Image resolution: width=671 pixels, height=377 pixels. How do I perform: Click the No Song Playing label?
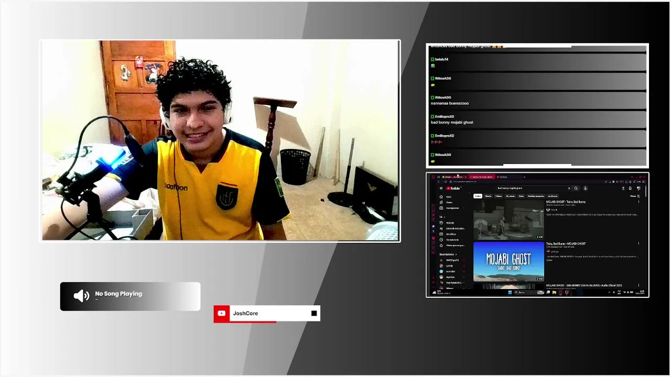click(x=118, y=294)
